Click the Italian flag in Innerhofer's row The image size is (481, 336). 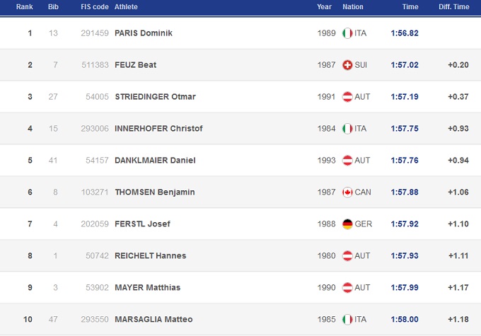pos(347,129)
